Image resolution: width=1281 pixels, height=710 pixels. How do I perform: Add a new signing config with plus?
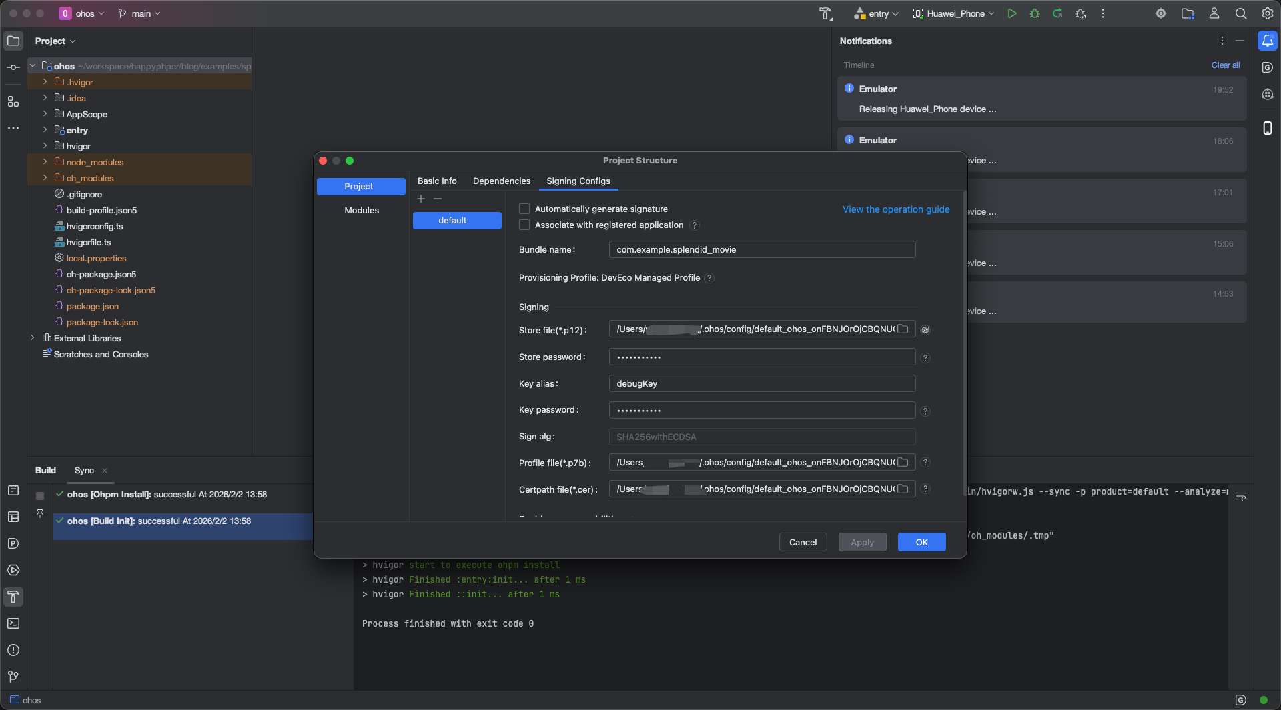coord(421,199)
